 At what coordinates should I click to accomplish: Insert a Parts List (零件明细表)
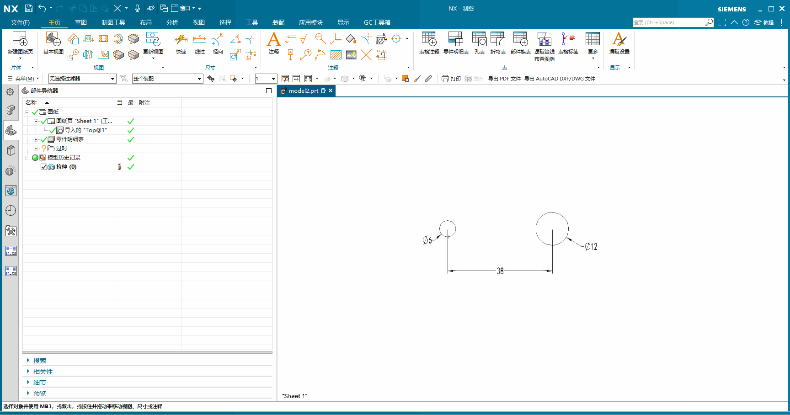click(456, 40)
